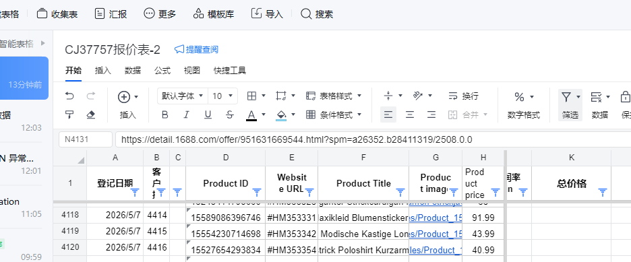This screenshot has width=631, height=262.
Task: Open the 筛选 filter dropdown arrow
Action: (x=578, y=97)
